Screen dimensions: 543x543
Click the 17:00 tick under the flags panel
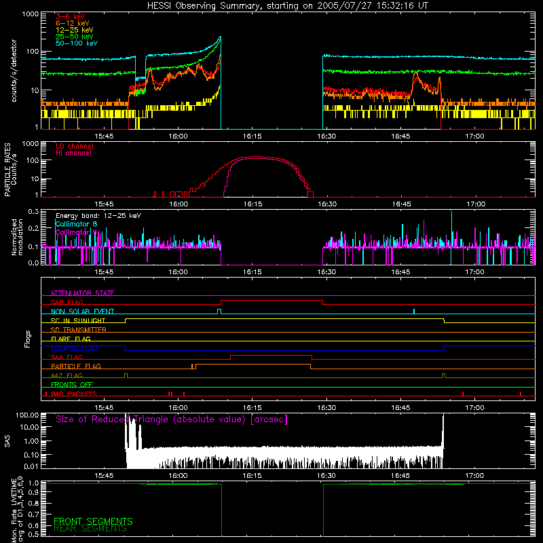475,408
